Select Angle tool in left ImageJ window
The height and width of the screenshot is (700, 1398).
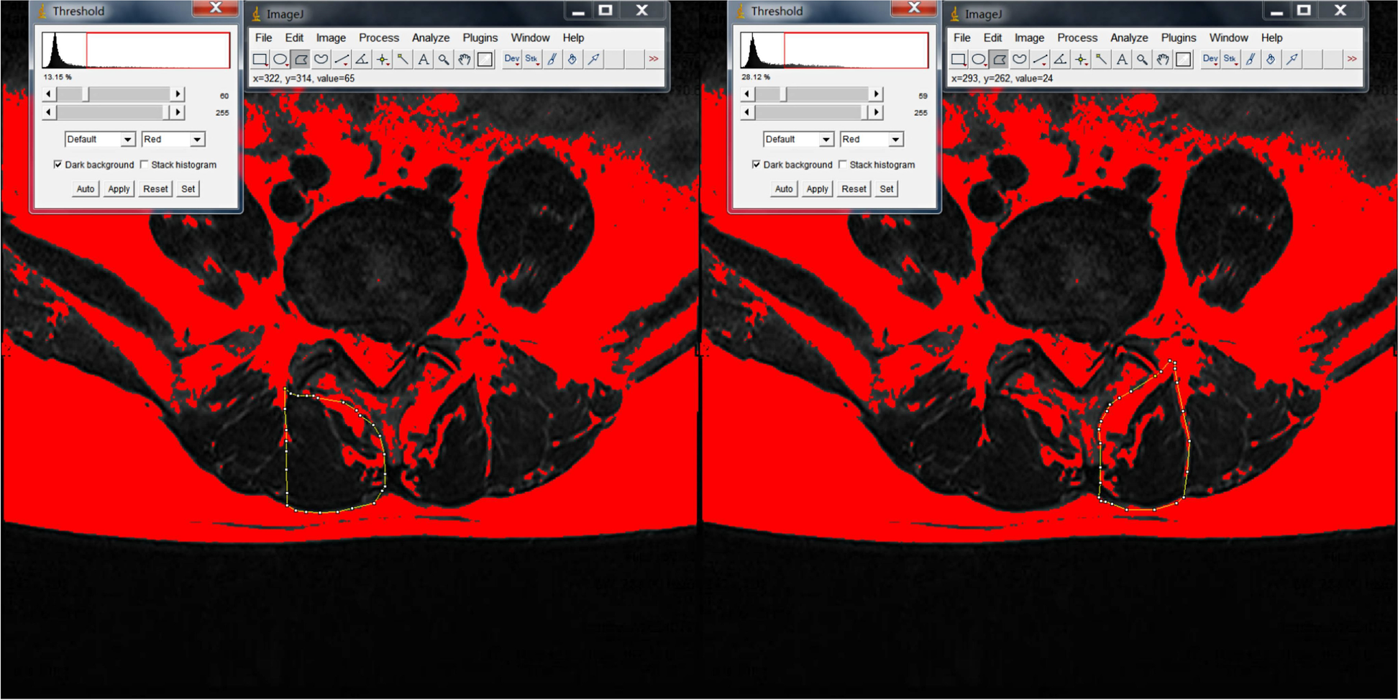[362, 60]
